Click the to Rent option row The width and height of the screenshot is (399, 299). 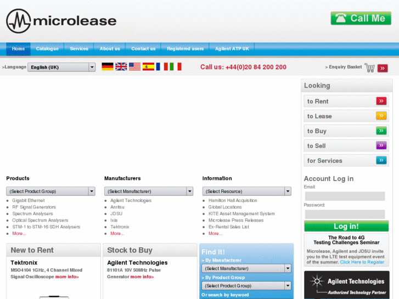tap(346, 101)
